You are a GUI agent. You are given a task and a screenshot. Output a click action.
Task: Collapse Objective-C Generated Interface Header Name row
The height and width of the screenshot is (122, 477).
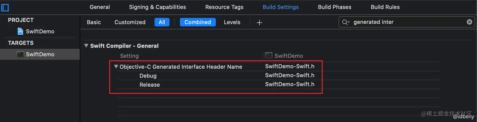pos(116,67)
